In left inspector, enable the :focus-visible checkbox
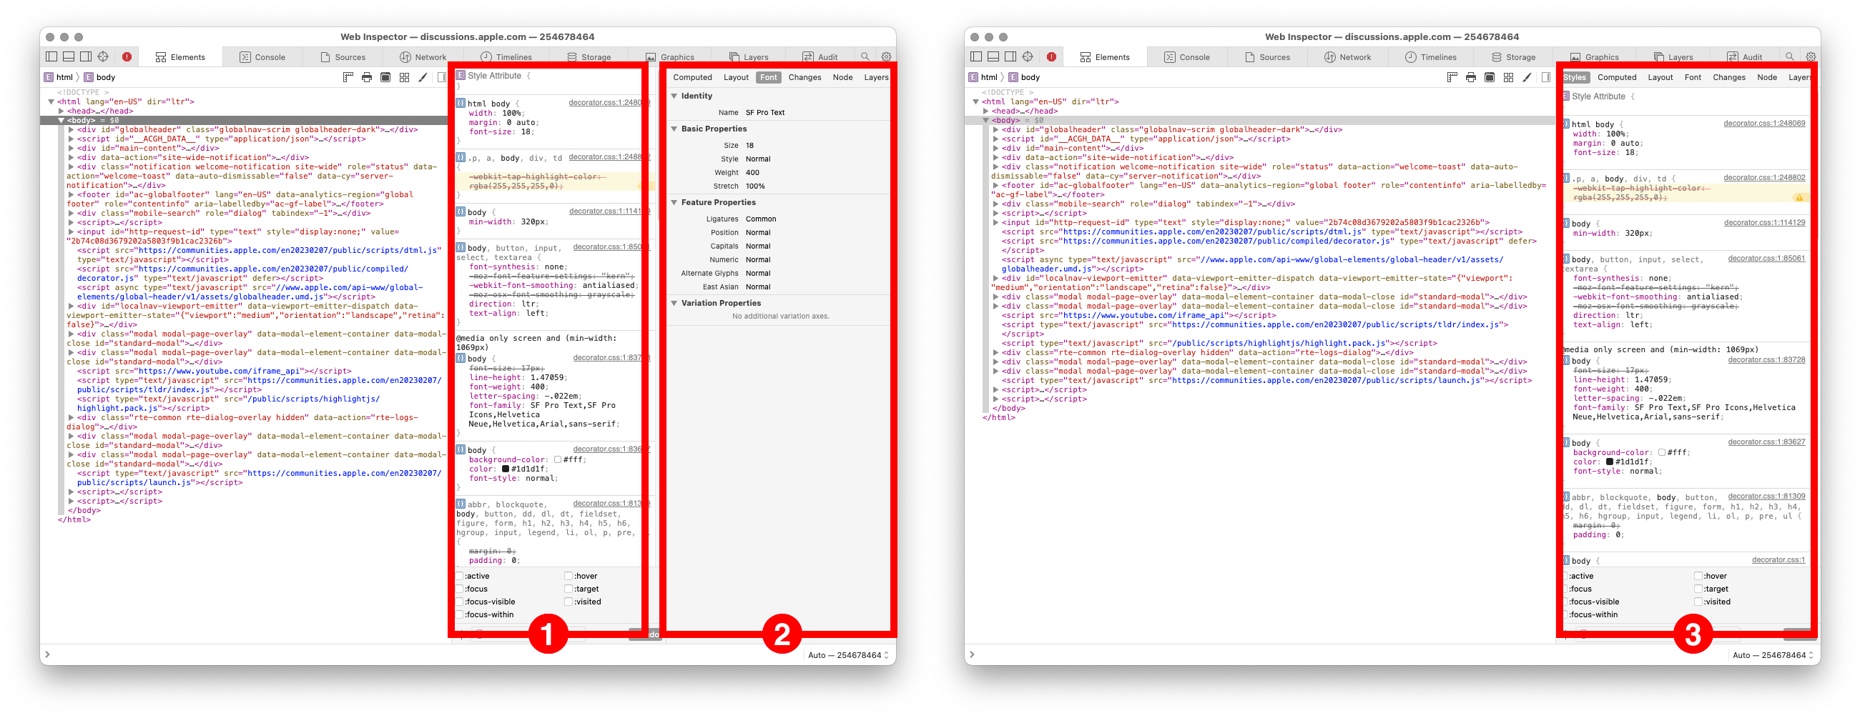 click(x=459, y=602)
